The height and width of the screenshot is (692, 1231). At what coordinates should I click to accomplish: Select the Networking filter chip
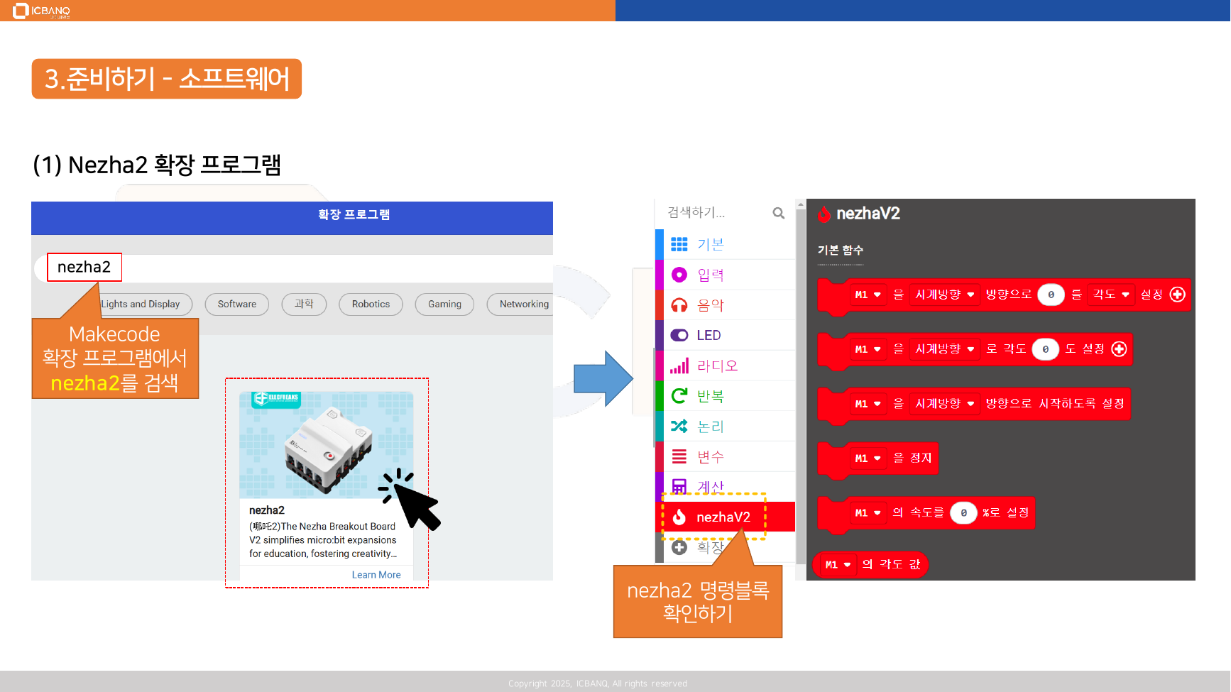tap(520, 304)
